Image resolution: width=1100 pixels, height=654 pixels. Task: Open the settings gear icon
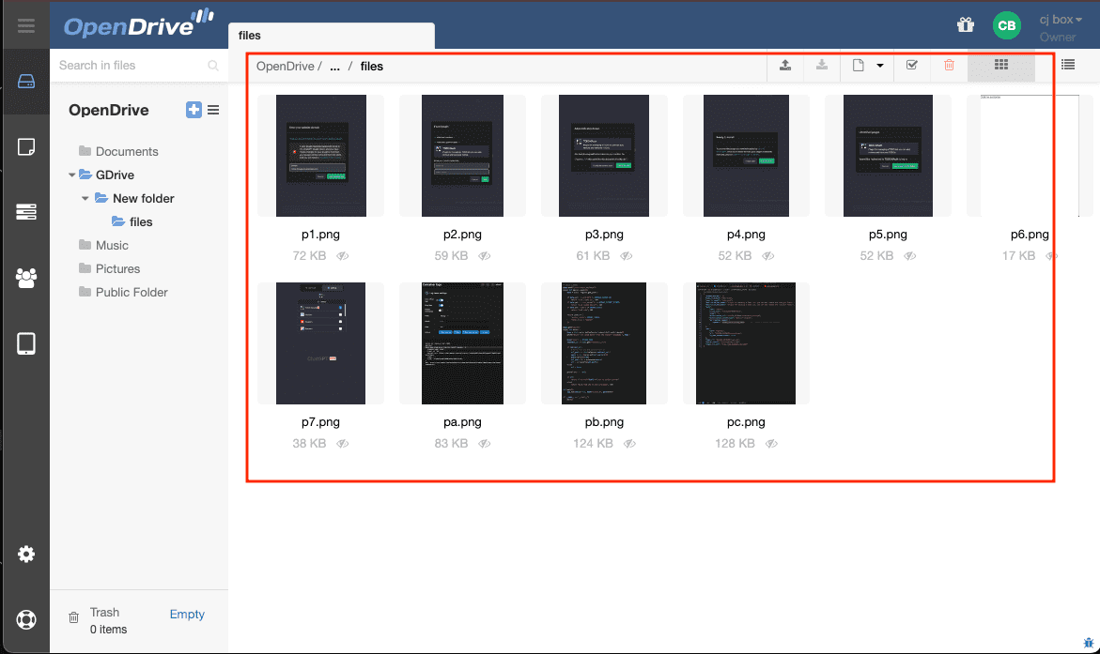click(26, 555)
